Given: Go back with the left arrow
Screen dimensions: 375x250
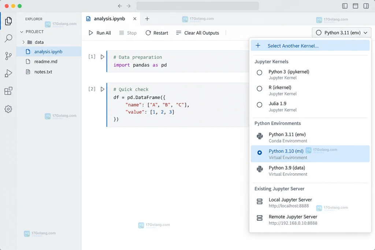Looking at the screenshot, I should tap(120, 6).
